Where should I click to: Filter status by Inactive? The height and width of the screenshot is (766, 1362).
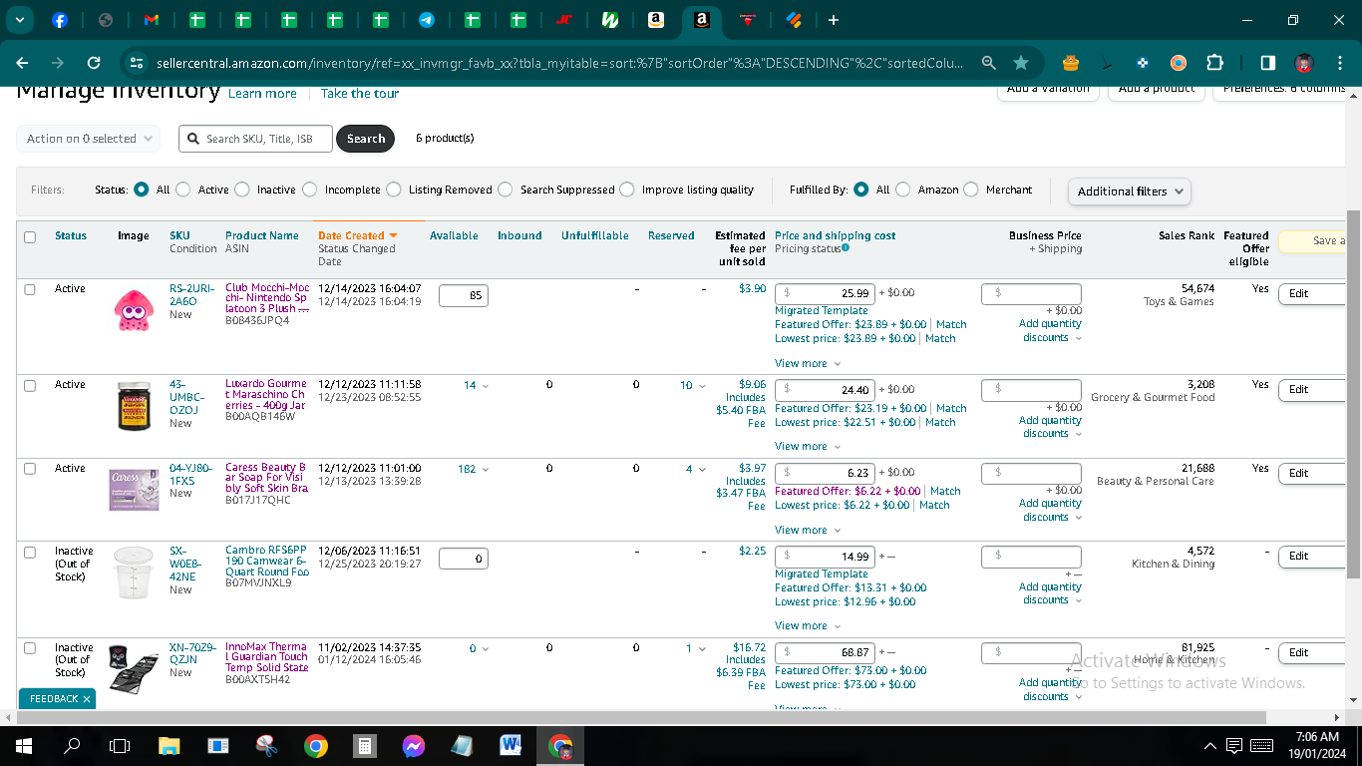pos(243,190)
